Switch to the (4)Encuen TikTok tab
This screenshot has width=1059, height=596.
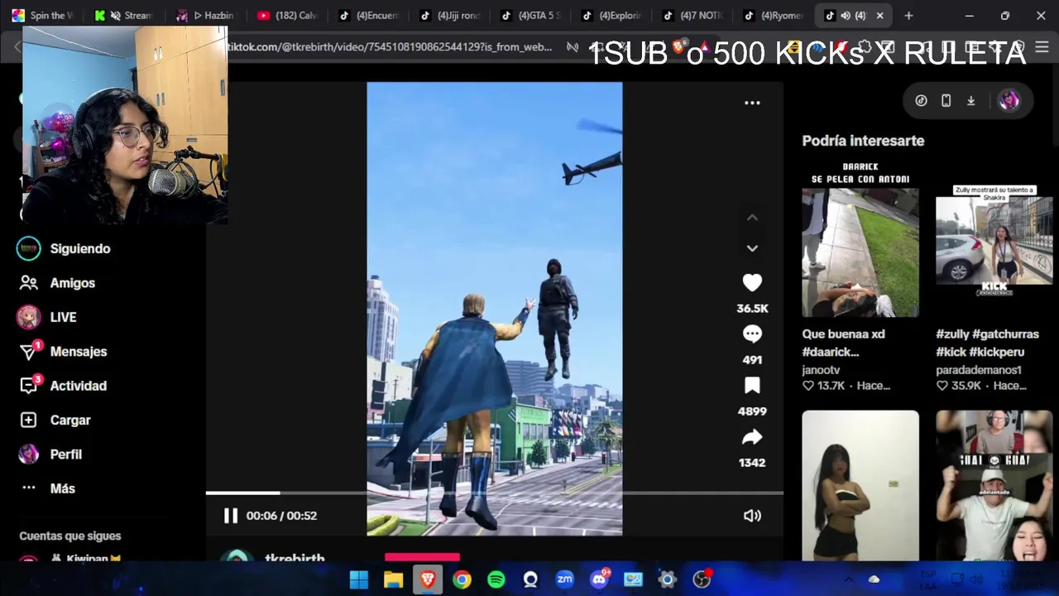[x=369, y=16]
